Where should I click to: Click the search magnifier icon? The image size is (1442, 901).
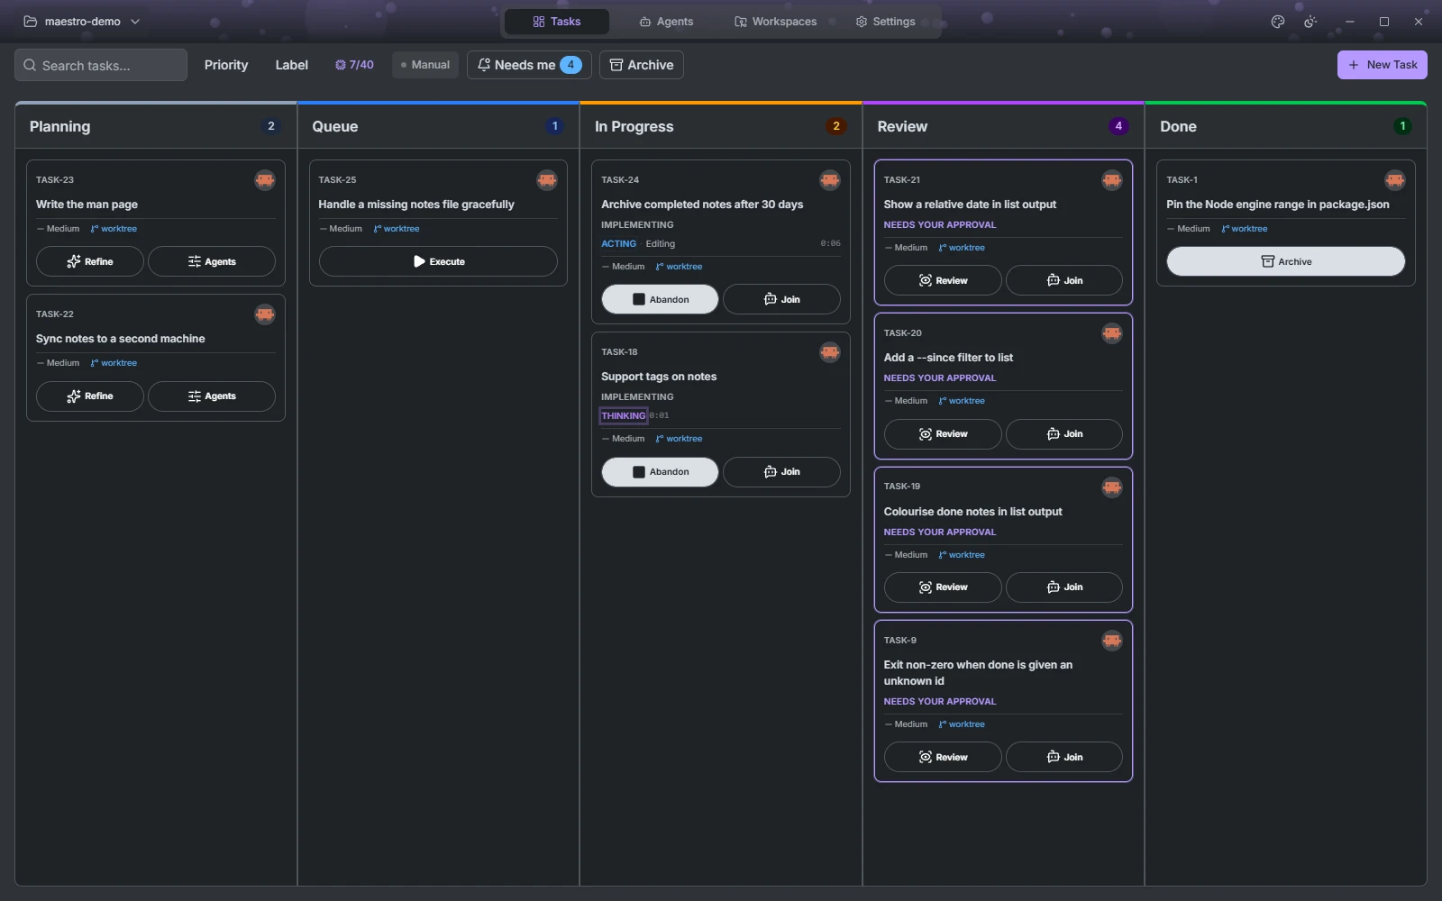pyautogui.click(x=30, y=65)
